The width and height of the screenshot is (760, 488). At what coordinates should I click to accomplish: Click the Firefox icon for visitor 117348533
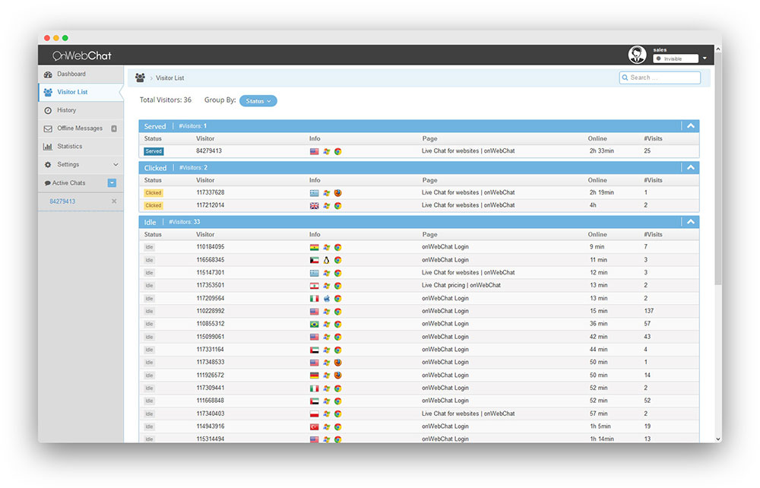338,363
